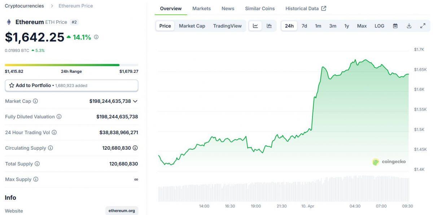Image resolution: width=433 pixels, height=215 pixels.
Task: Toggle LOG scale on chart
Action: point(380,26)
